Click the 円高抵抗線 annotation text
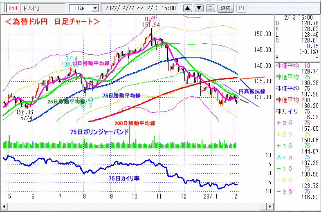Screen dimensions: 321x212 [252, 91]
